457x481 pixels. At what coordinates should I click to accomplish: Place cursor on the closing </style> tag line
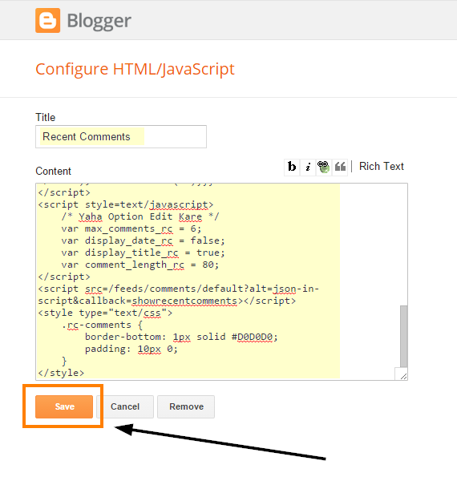click(x=61, y=373)
